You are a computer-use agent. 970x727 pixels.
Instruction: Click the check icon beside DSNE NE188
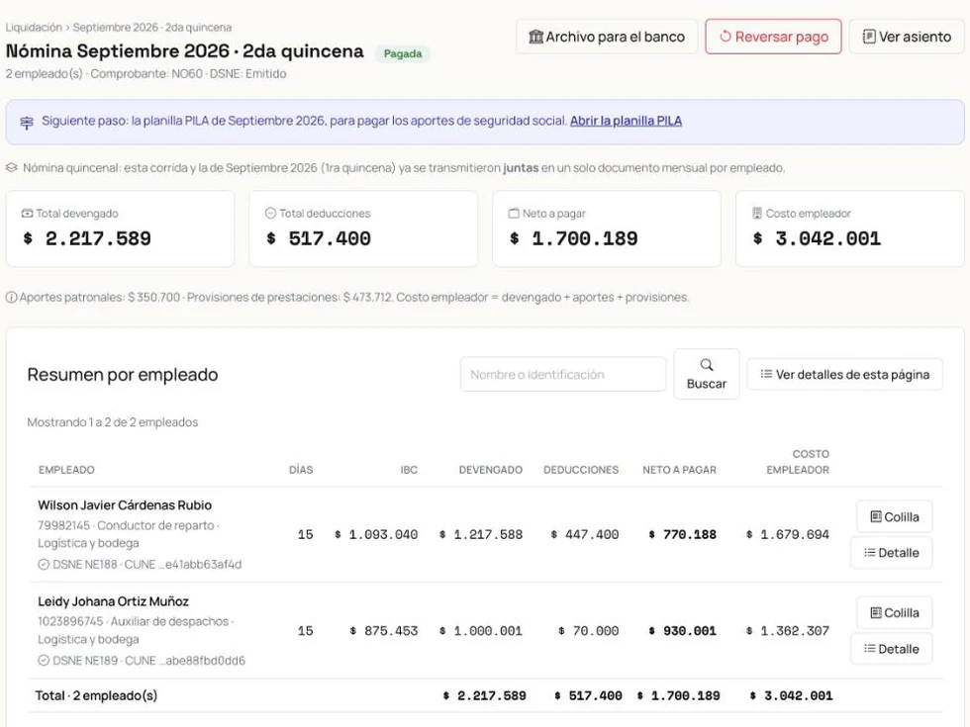click(44, 565)
